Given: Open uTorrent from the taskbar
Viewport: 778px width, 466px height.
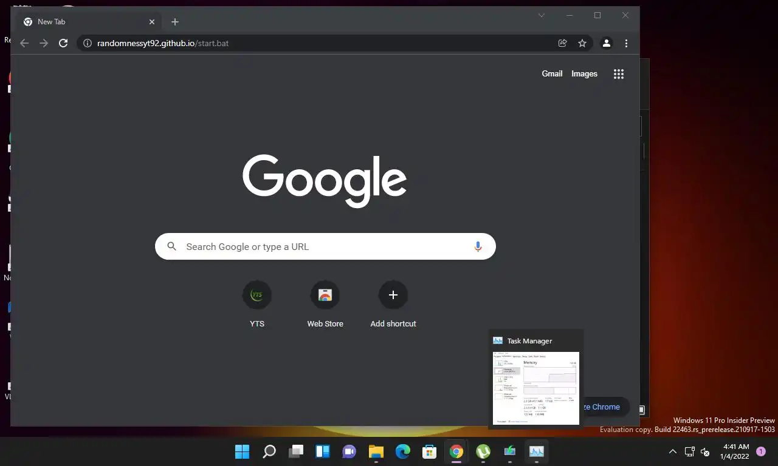Looking at the screenshot, I should tap(483, 451).
